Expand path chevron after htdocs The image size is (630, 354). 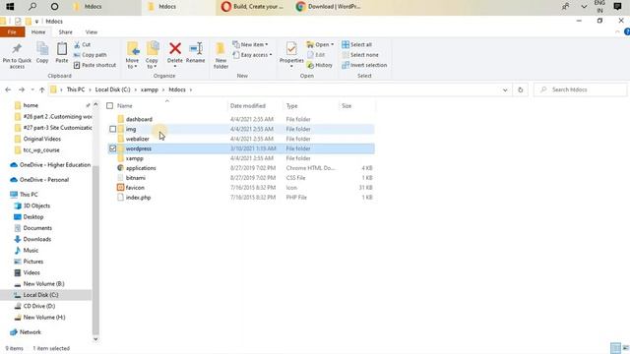click(191, 89)
